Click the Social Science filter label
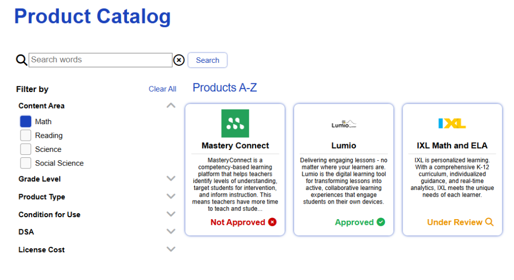This screenshot has height=280, width=514. tap(59, 163)
